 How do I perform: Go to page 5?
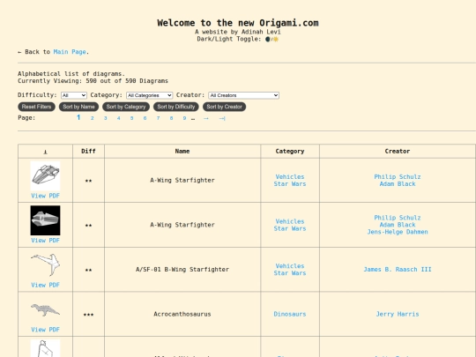point(131,118)
